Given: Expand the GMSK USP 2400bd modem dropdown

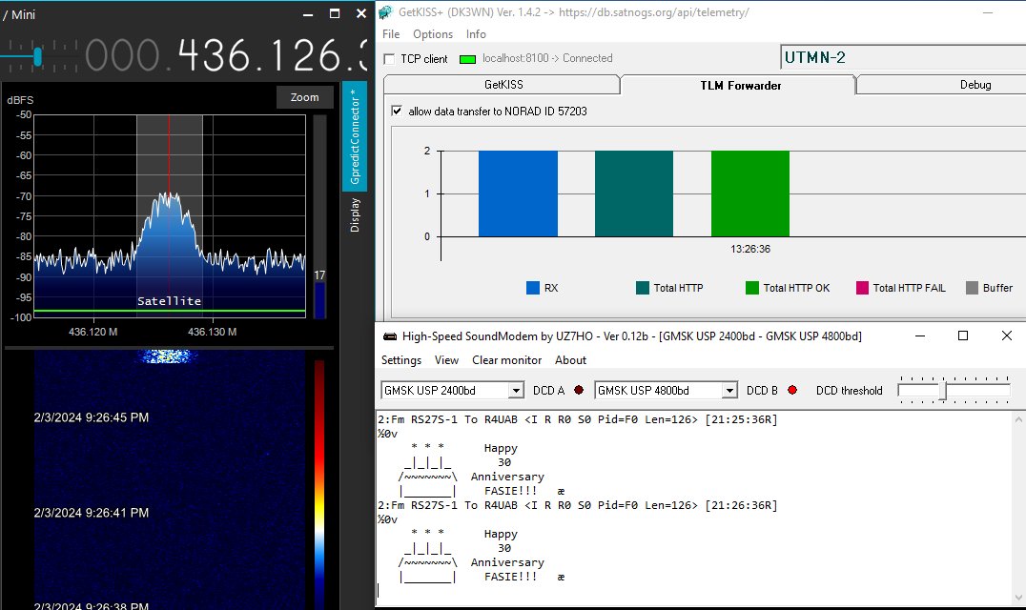Looking at the screenshot, I should pyautogui.click(x=516, y=391).
